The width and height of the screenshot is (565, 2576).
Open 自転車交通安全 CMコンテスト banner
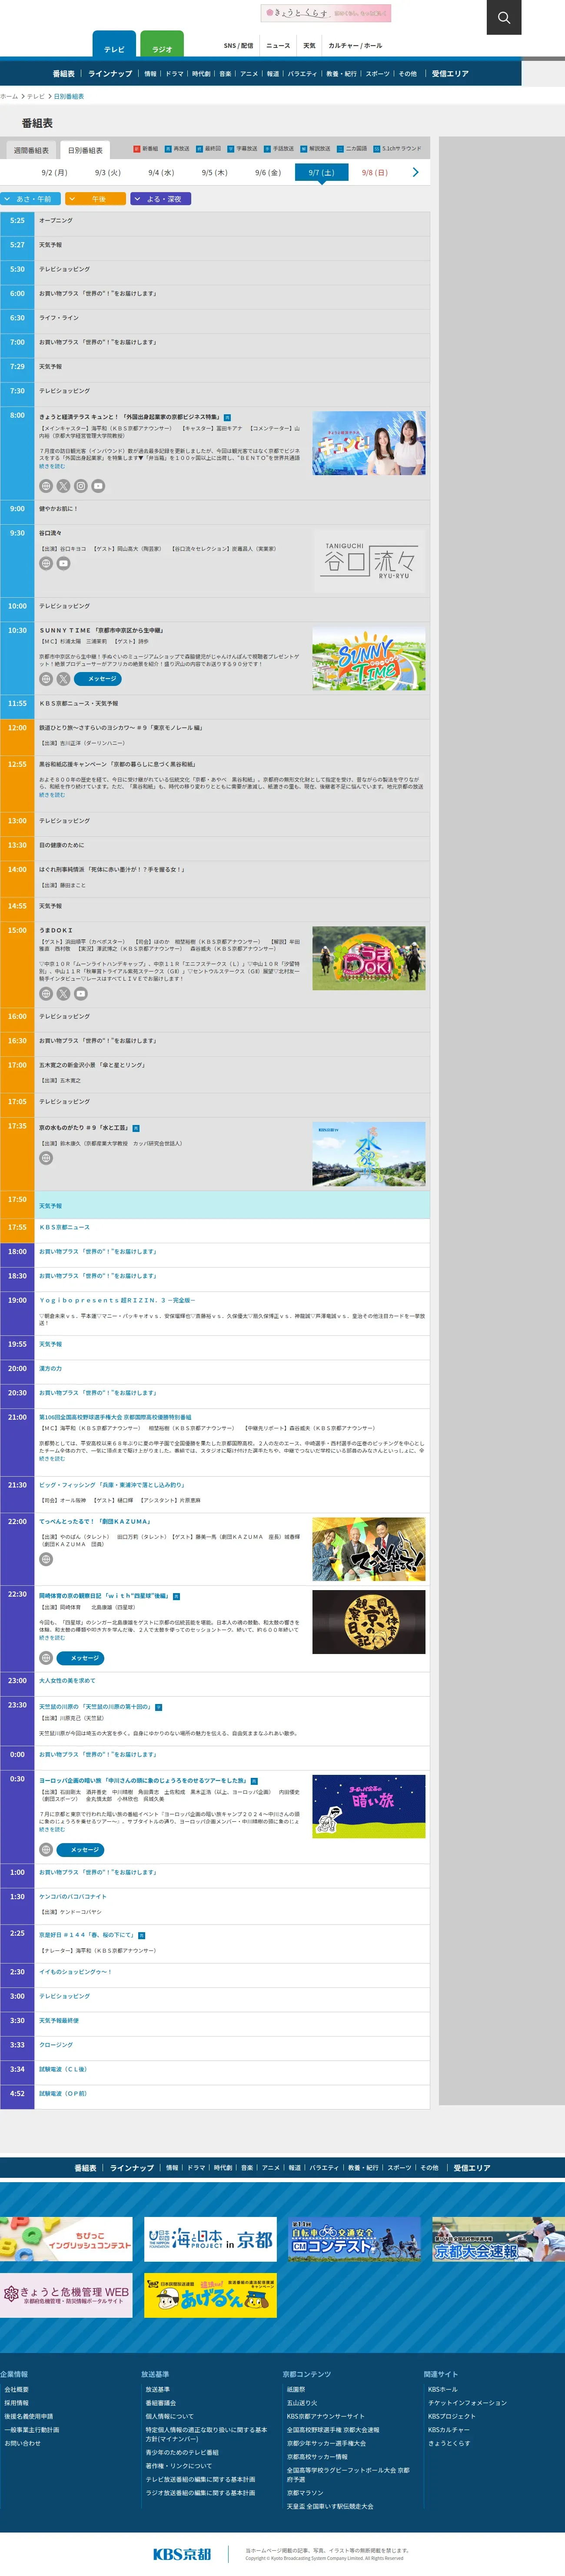tap(354, 2239)
